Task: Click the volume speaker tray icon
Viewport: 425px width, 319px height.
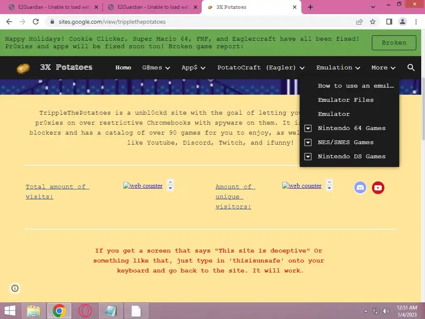Action: [386, 311]
